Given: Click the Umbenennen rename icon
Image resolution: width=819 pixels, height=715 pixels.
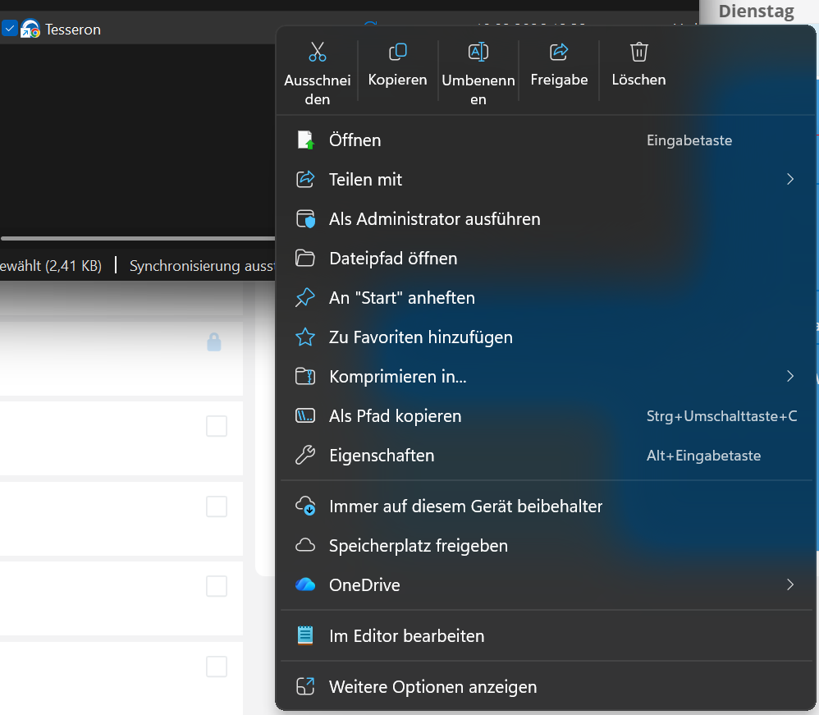Looking at the screenshot, I should pyautogui.click(x=478, y=53).
